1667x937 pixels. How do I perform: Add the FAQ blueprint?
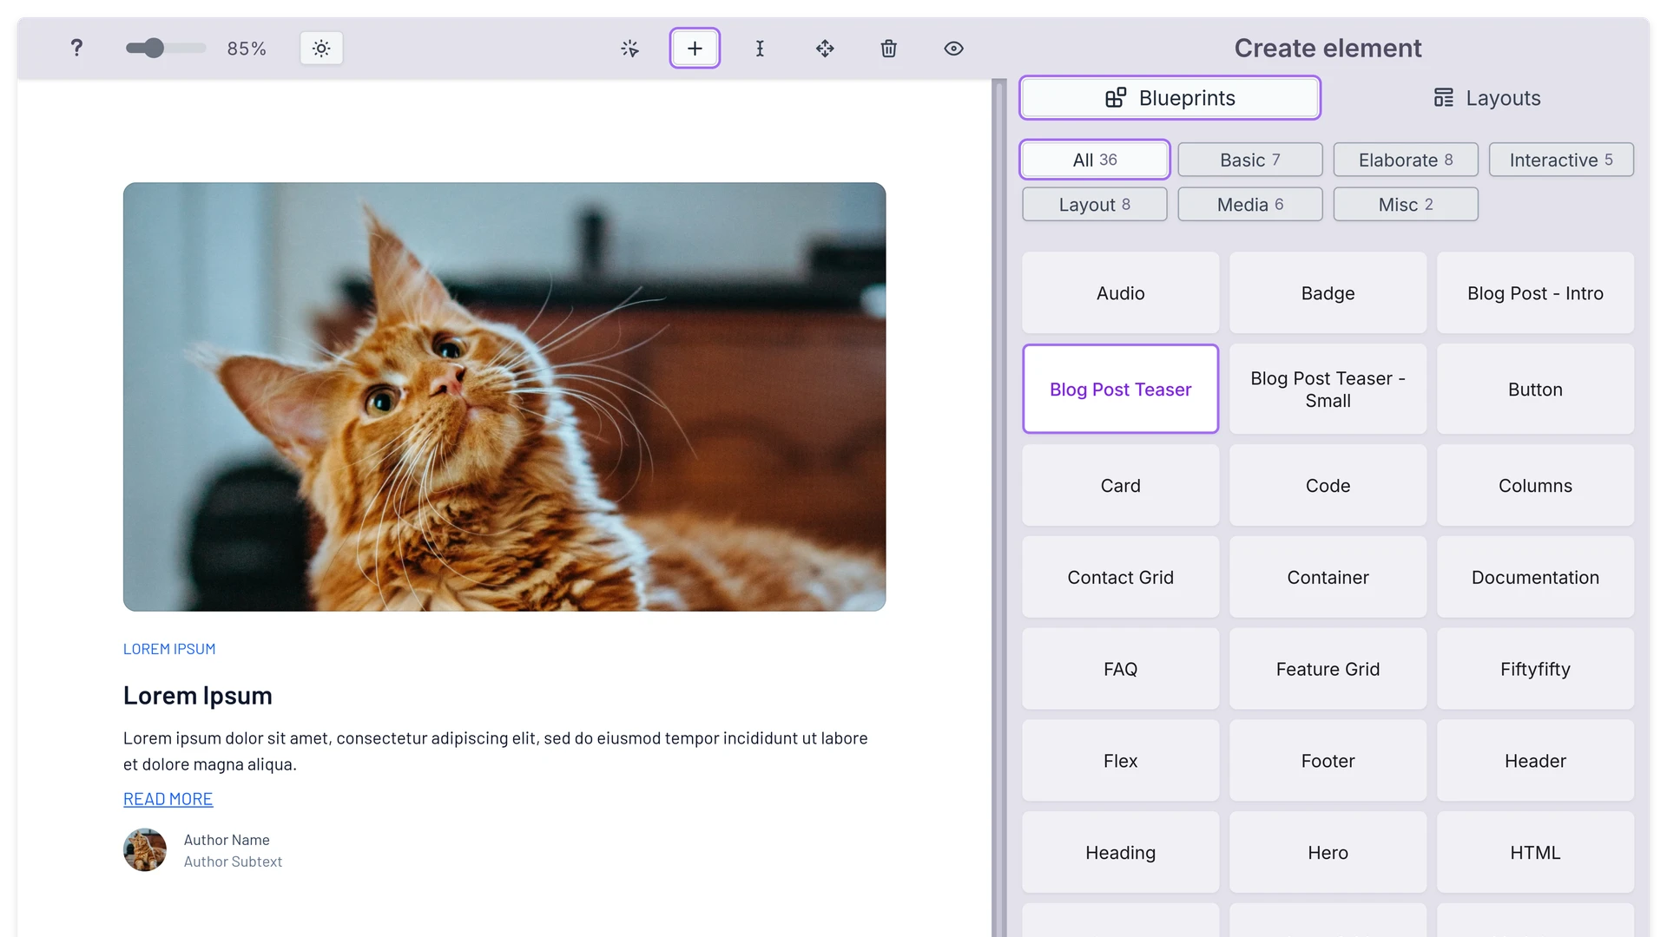1121,670
